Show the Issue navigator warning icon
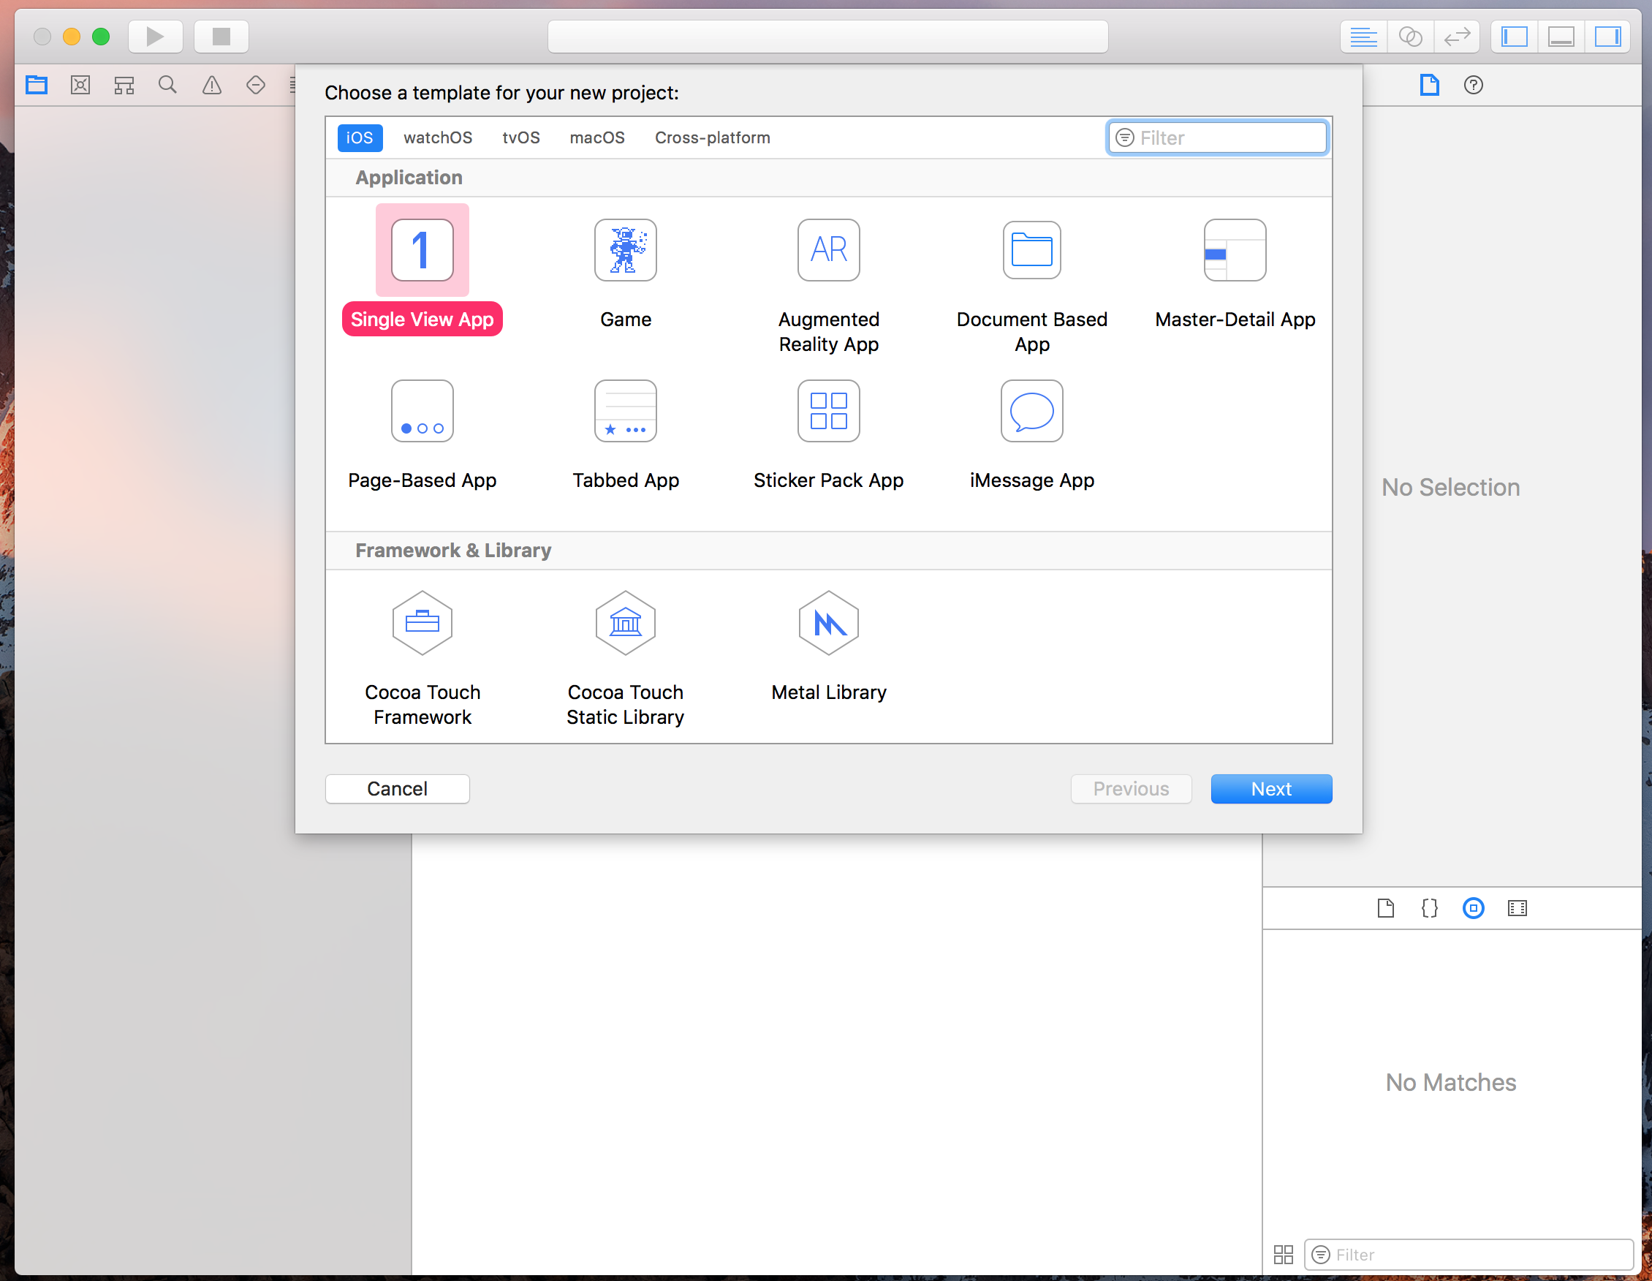 212,85
